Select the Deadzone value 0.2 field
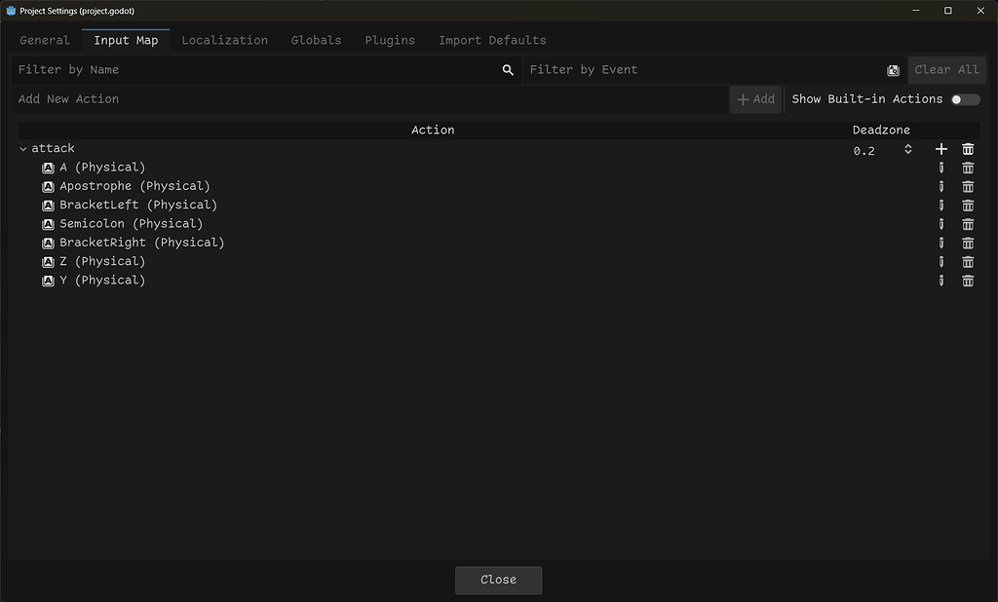998x602 pixels. [x=864, y=150]
